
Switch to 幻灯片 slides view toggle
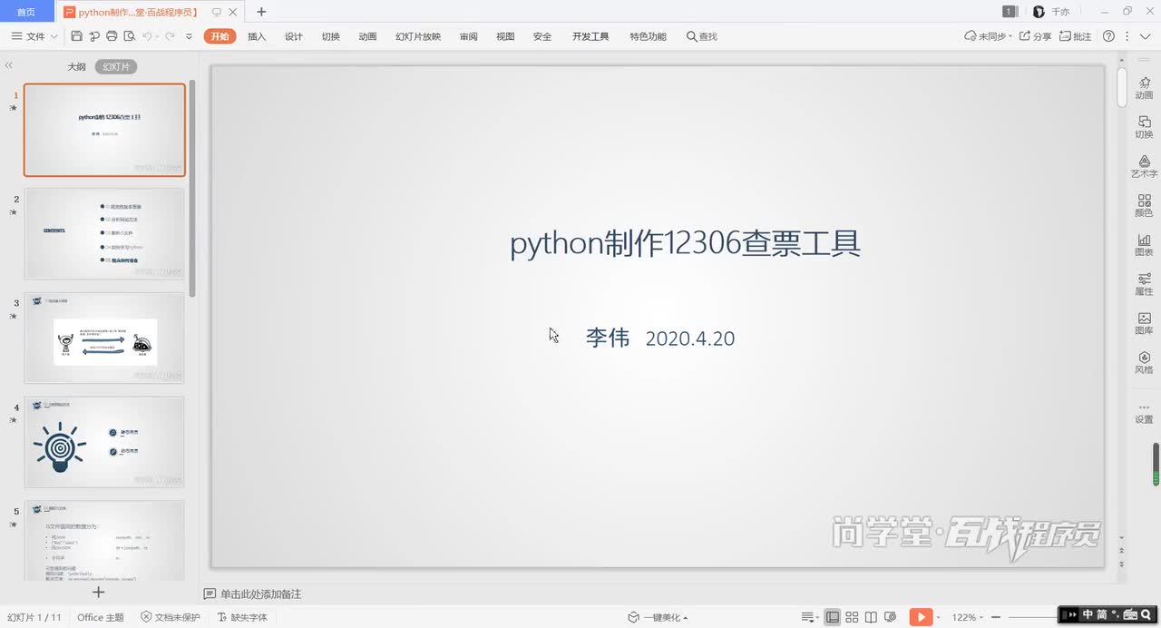pos(116,67)
